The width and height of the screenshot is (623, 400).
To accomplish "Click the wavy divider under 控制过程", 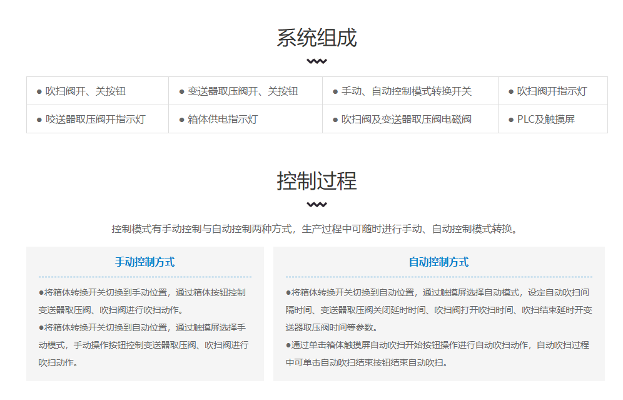I will point(317,205).
